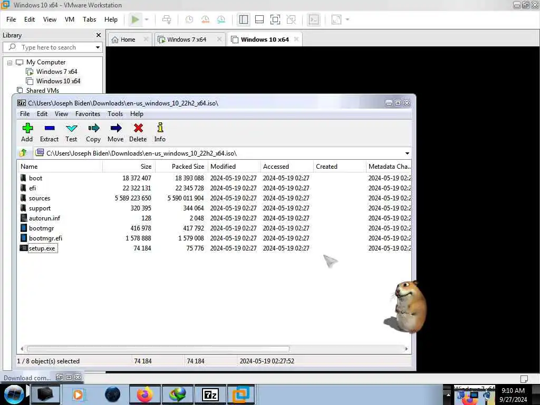Sort by the Accessed column header

(x=287, y=166)
